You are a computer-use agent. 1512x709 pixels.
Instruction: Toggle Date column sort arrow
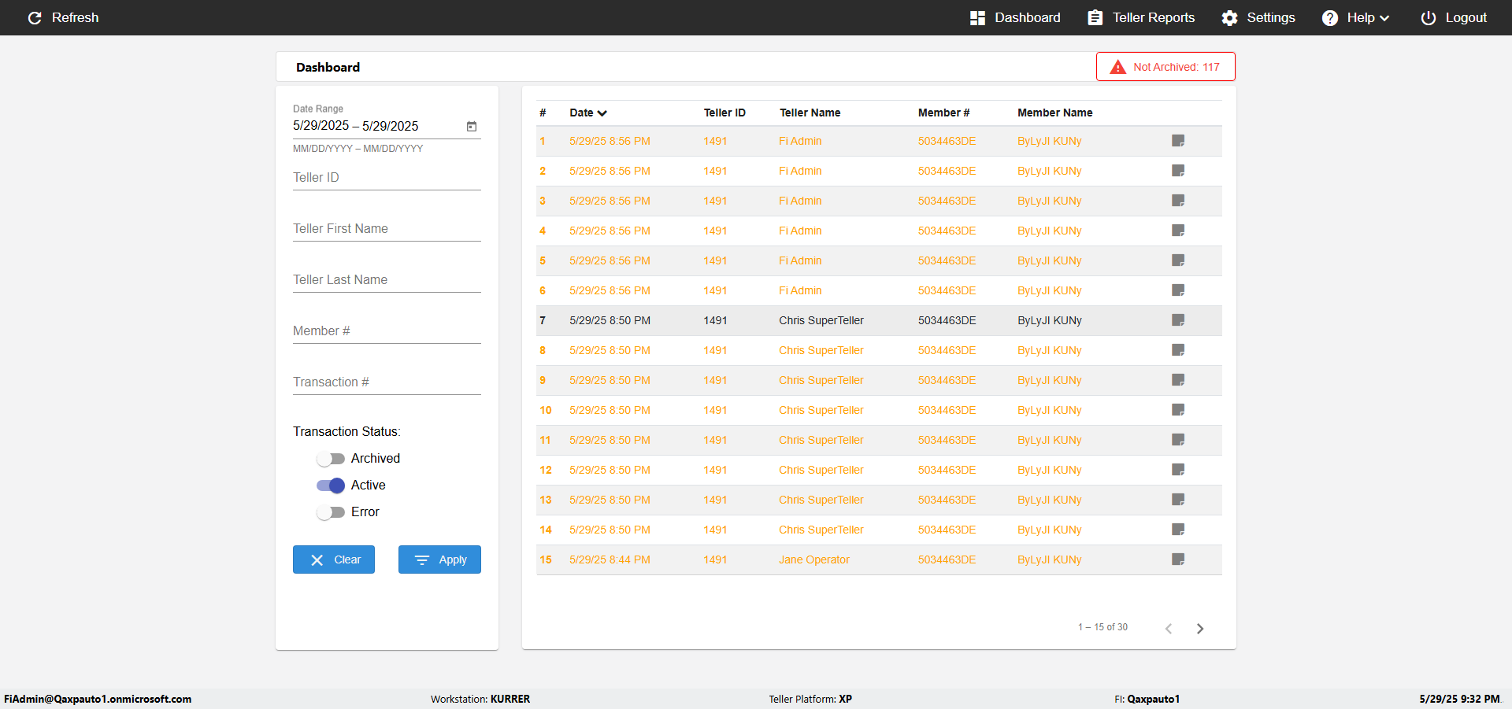(602, 113)
